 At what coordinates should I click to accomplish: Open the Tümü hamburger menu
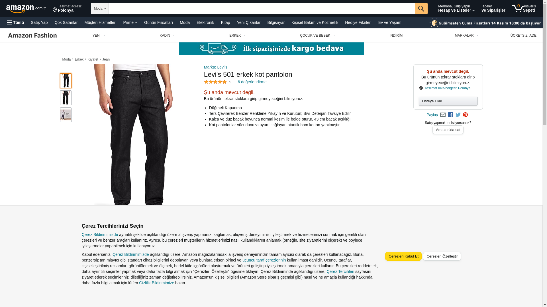[15, 22]
